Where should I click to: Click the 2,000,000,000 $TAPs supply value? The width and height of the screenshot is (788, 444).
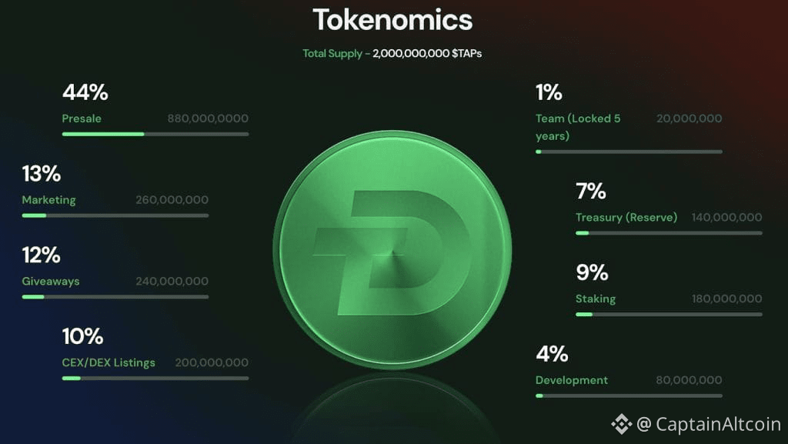pyautogui.click(x=427, y=53)
